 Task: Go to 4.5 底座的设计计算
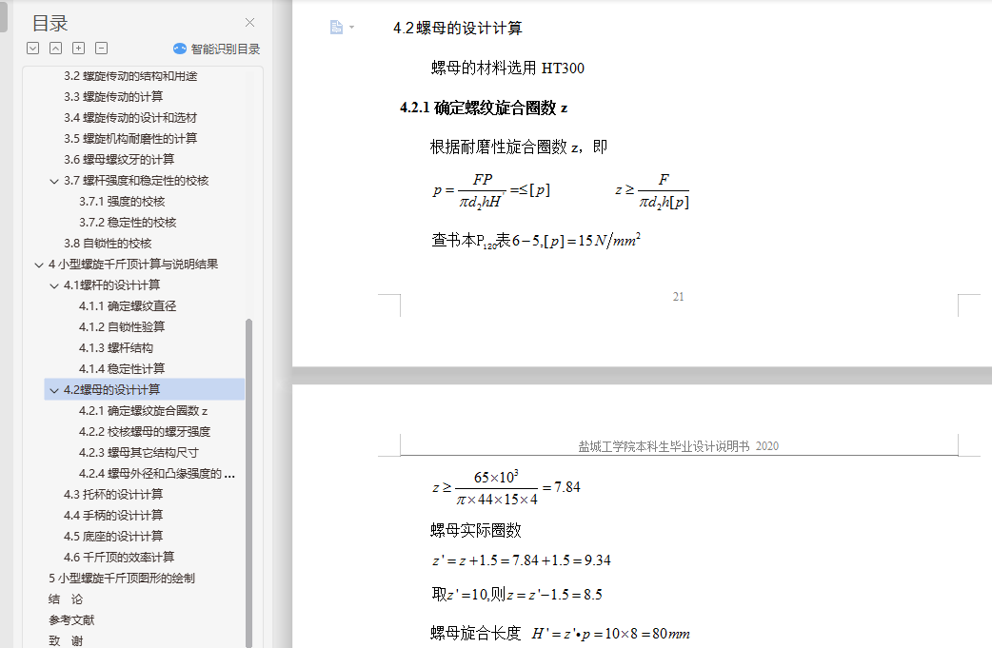pos(113,536)
